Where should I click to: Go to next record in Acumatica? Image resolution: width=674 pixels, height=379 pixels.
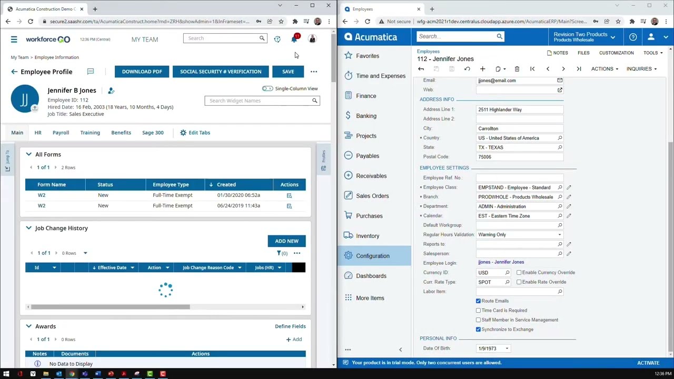[563, 69]
